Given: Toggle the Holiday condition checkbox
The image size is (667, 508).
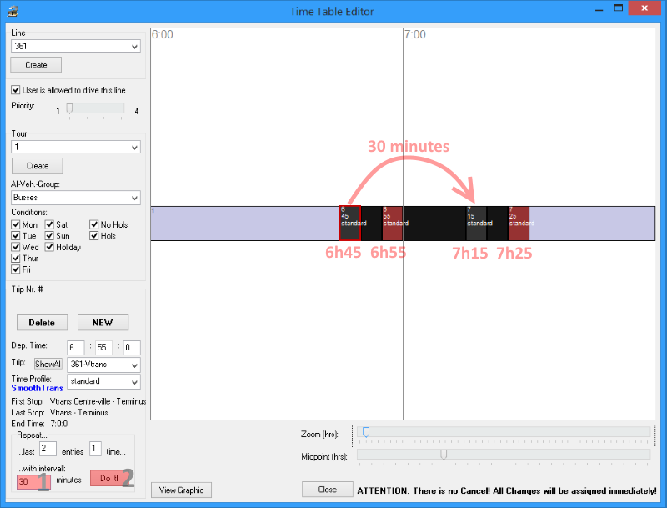Looking at the screenshot, I should pyautogui.click(x=49, y=247).
